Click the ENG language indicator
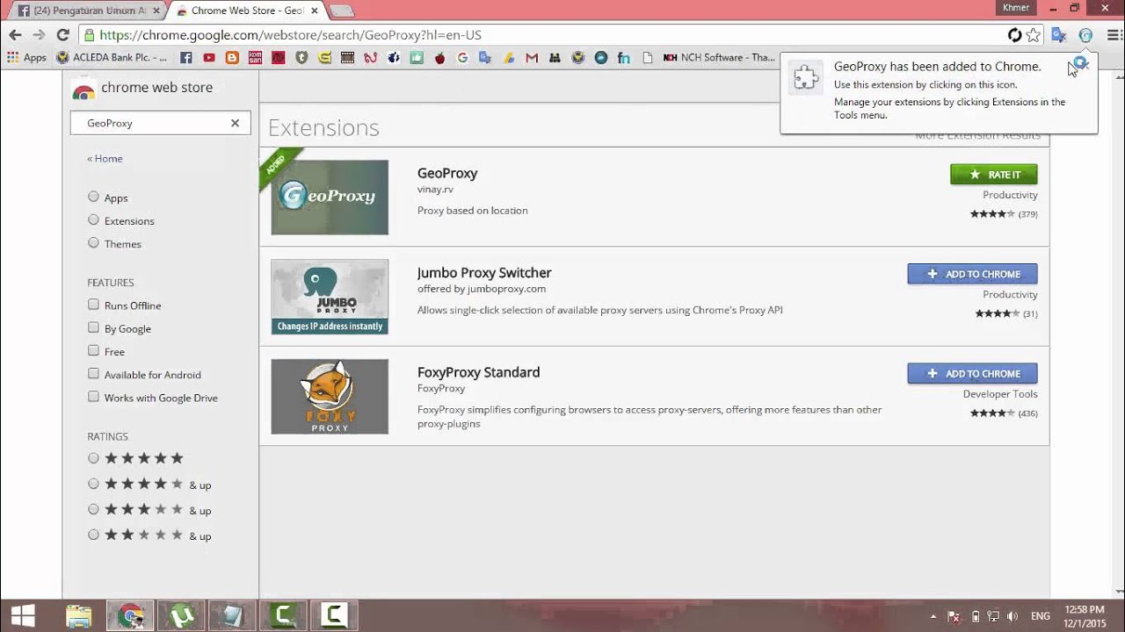Image resolution: width=1125 pixels, height=632 pixels. [1040, 616]
